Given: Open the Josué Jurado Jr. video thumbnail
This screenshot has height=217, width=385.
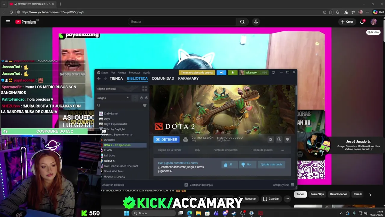Looking at the screenshot, I should tap(318, 145).
